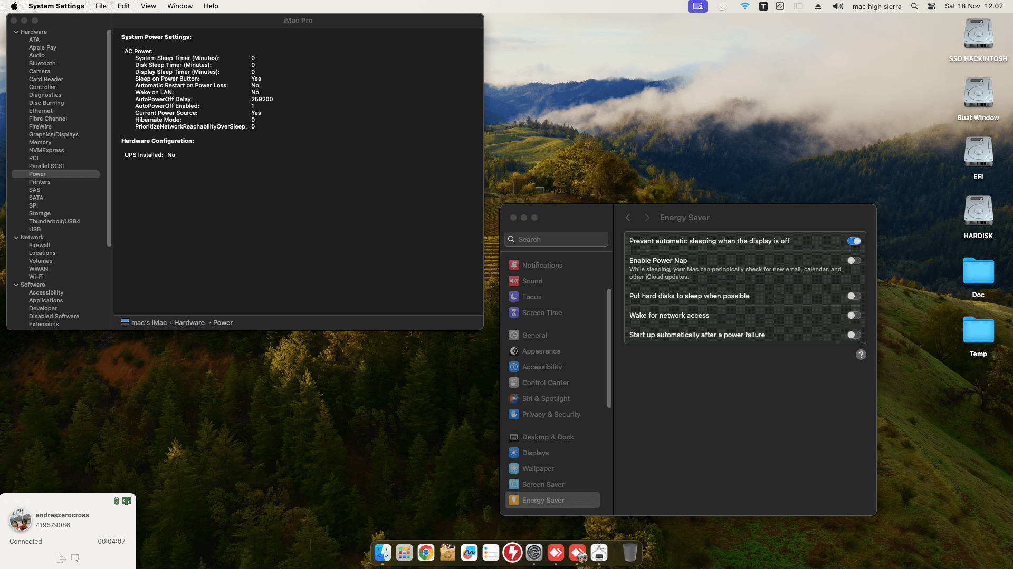This screenshot has height=569, width=1013.
Task: Open Launchpad in the Dock
Action: [404, 552]
